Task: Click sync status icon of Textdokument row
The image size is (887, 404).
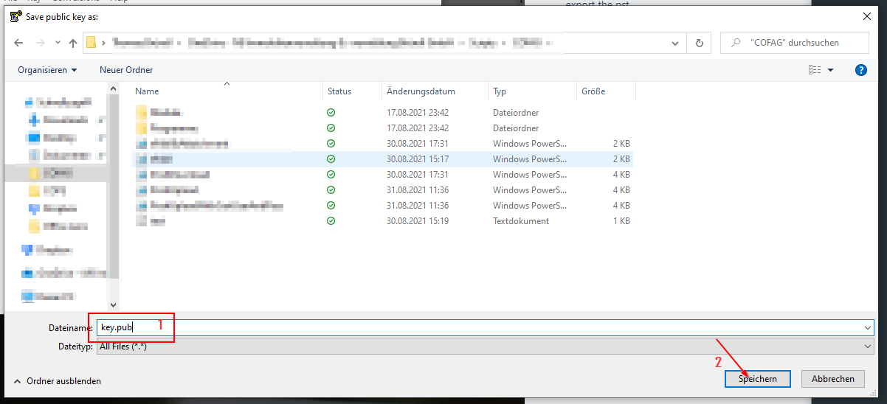Action: pos(331,220)
